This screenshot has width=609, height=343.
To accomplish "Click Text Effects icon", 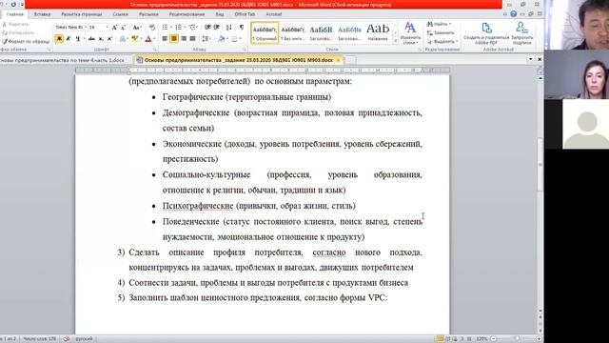I will (123, 38).
